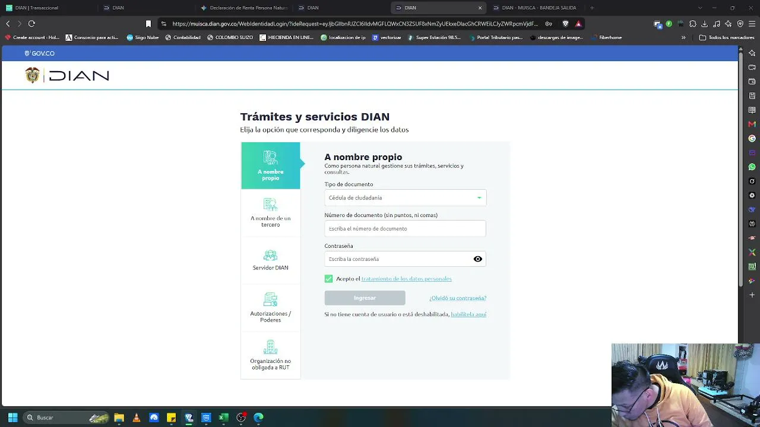Pick 'Organización no obligada a RUT' option

(270, 355)
